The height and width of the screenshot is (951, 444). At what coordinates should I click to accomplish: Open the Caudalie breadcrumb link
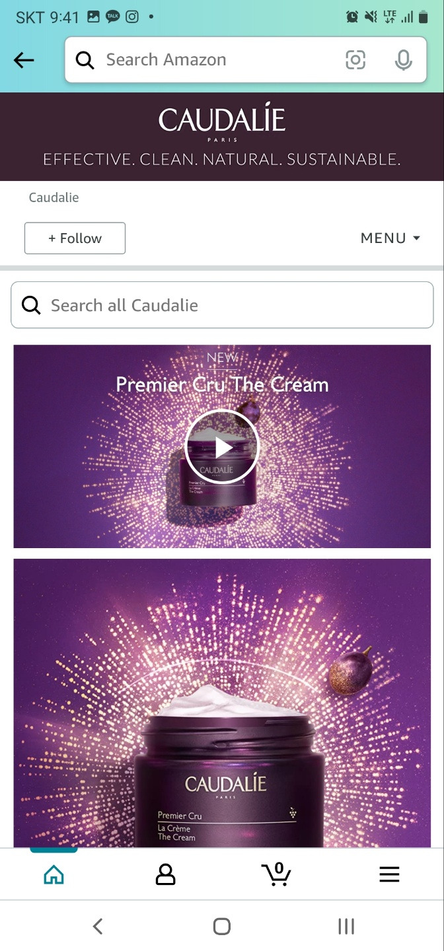click(x=54, y=197)
